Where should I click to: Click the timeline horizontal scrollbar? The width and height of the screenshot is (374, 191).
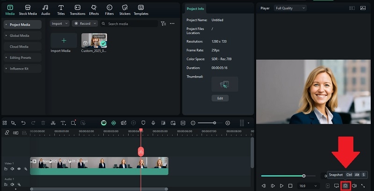pos(99,189)
